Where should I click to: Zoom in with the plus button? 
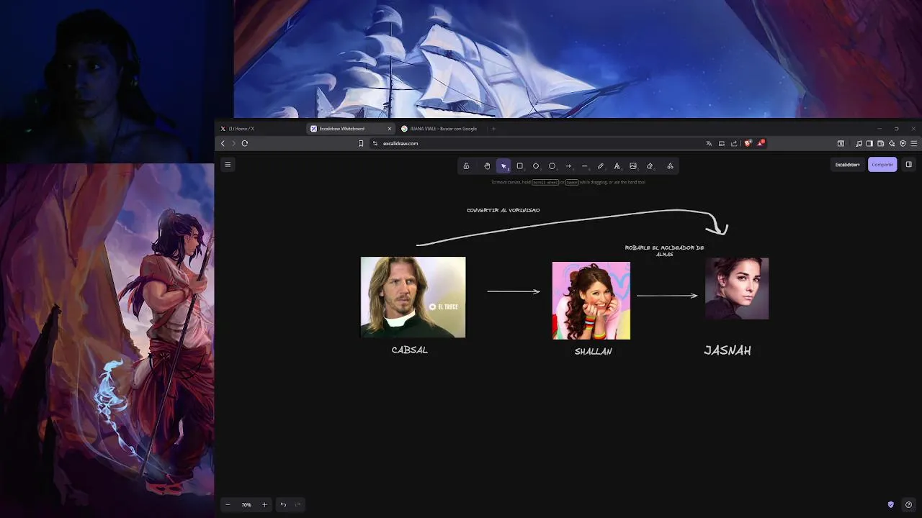click(264, 505)
